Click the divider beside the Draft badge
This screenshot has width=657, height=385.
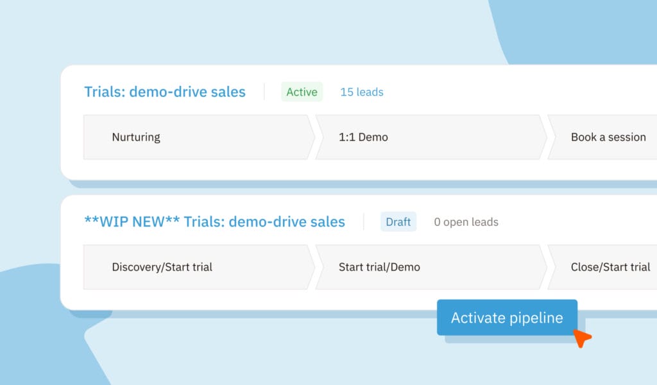coord(364,222)
